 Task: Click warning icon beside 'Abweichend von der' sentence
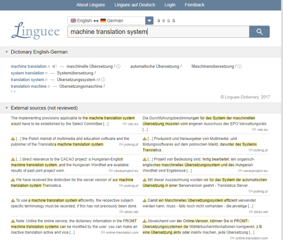pos(144,221)
